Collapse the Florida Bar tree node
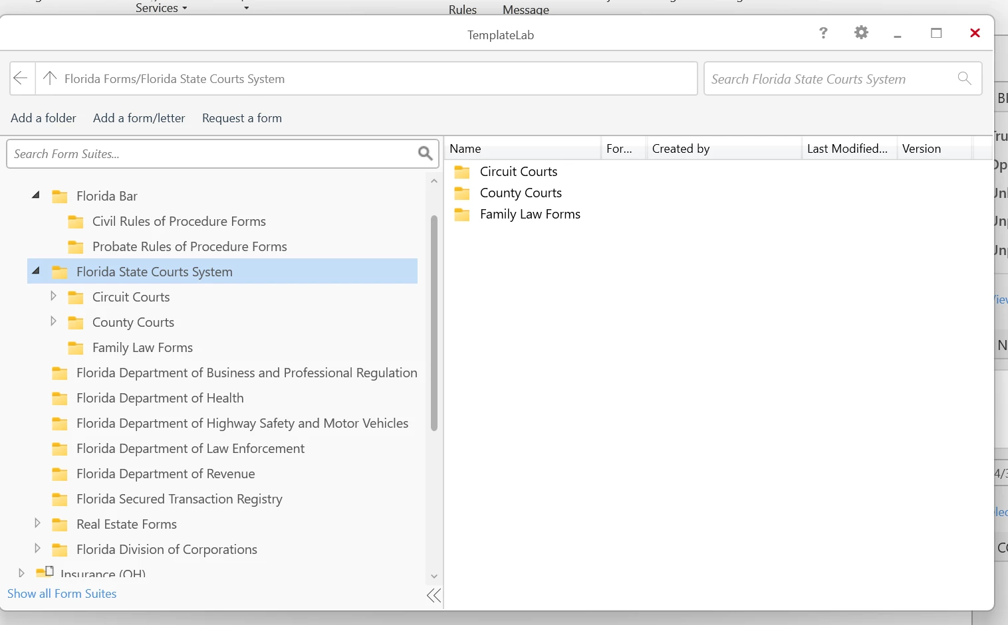Viewport: 1008px width, 625px height. point(36,195)
